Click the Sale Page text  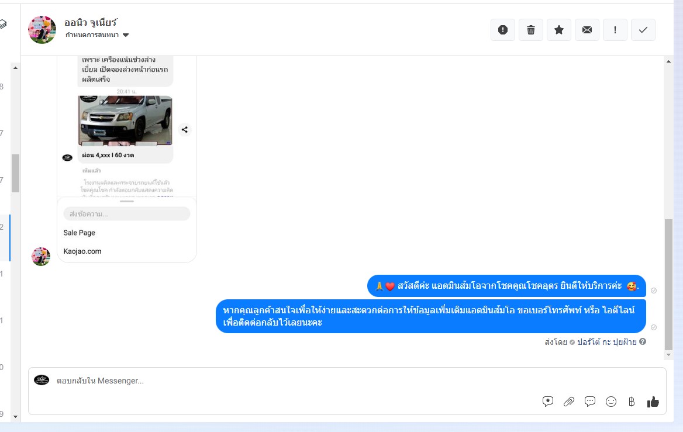(x=80, y=233)
